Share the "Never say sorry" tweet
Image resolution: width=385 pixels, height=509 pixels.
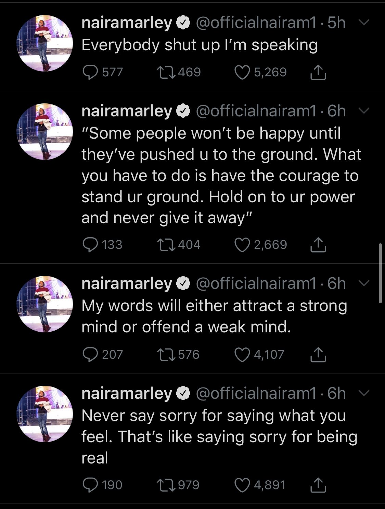pos(318,485)
